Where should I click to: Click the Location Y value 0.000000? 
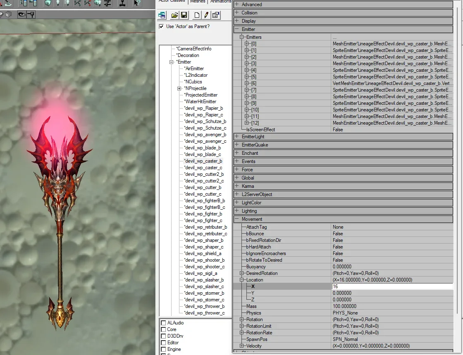342,293
